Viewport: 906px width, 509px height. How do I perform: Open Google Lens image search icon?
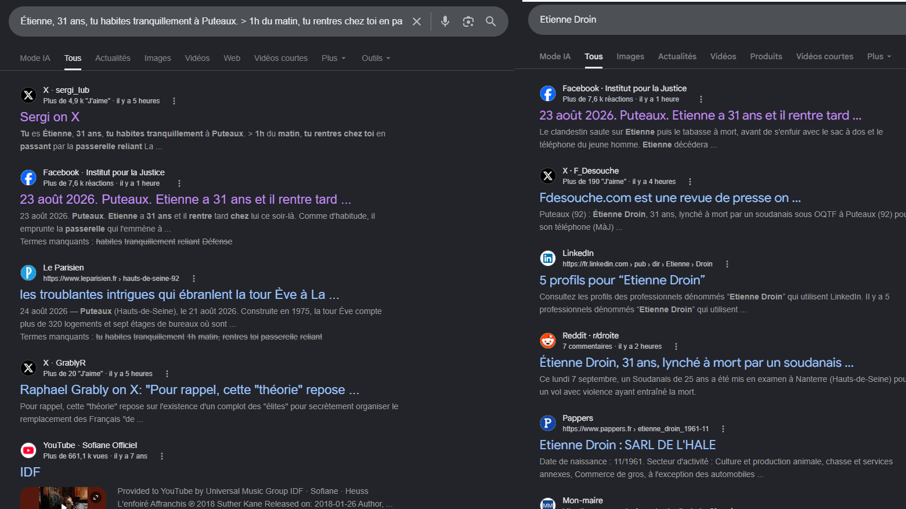coord(468,21)
